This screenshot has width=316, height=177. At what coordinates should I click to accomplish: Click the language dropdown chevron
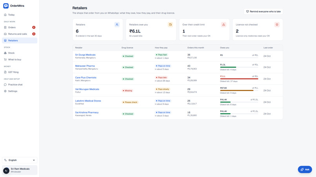coord(34,160)
